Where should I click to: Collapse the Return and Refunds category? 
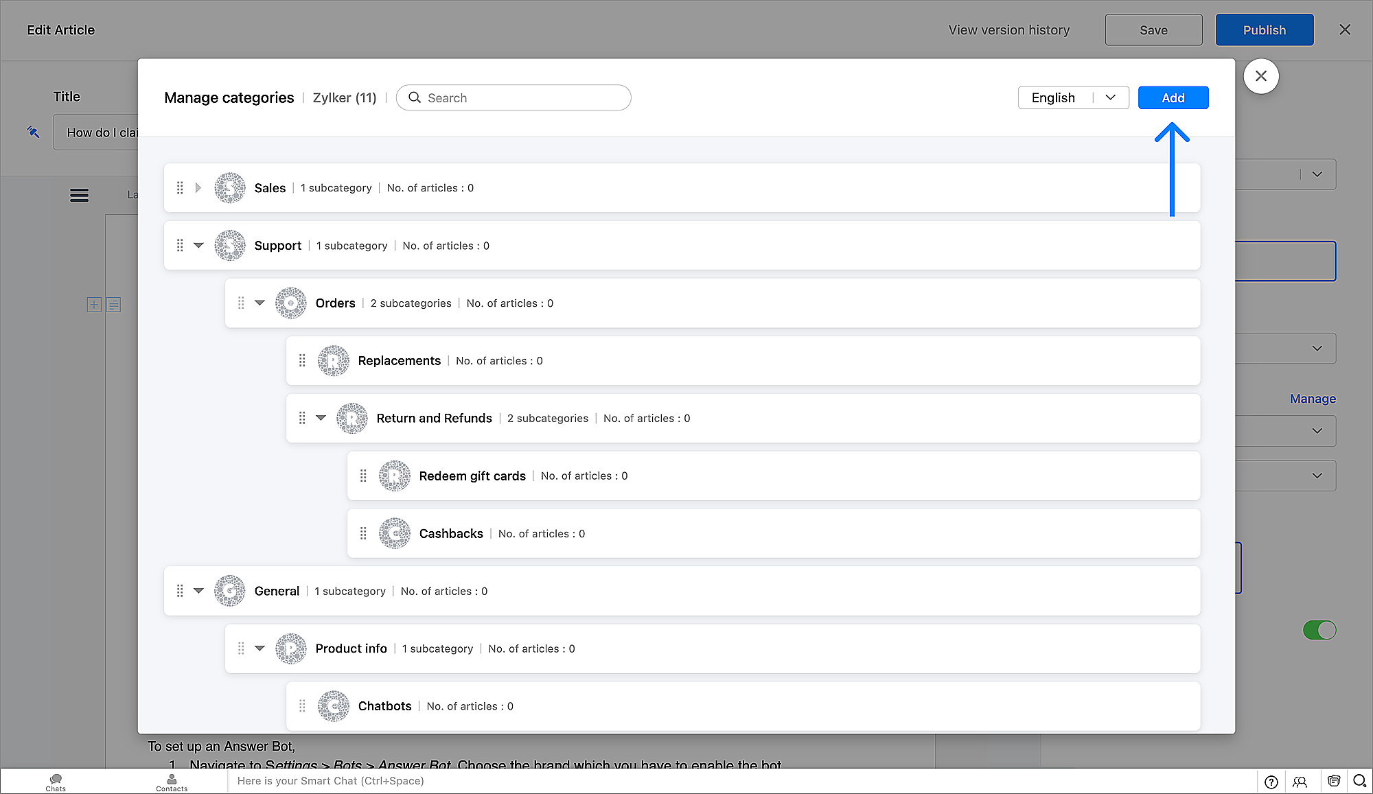coord(321,418)
